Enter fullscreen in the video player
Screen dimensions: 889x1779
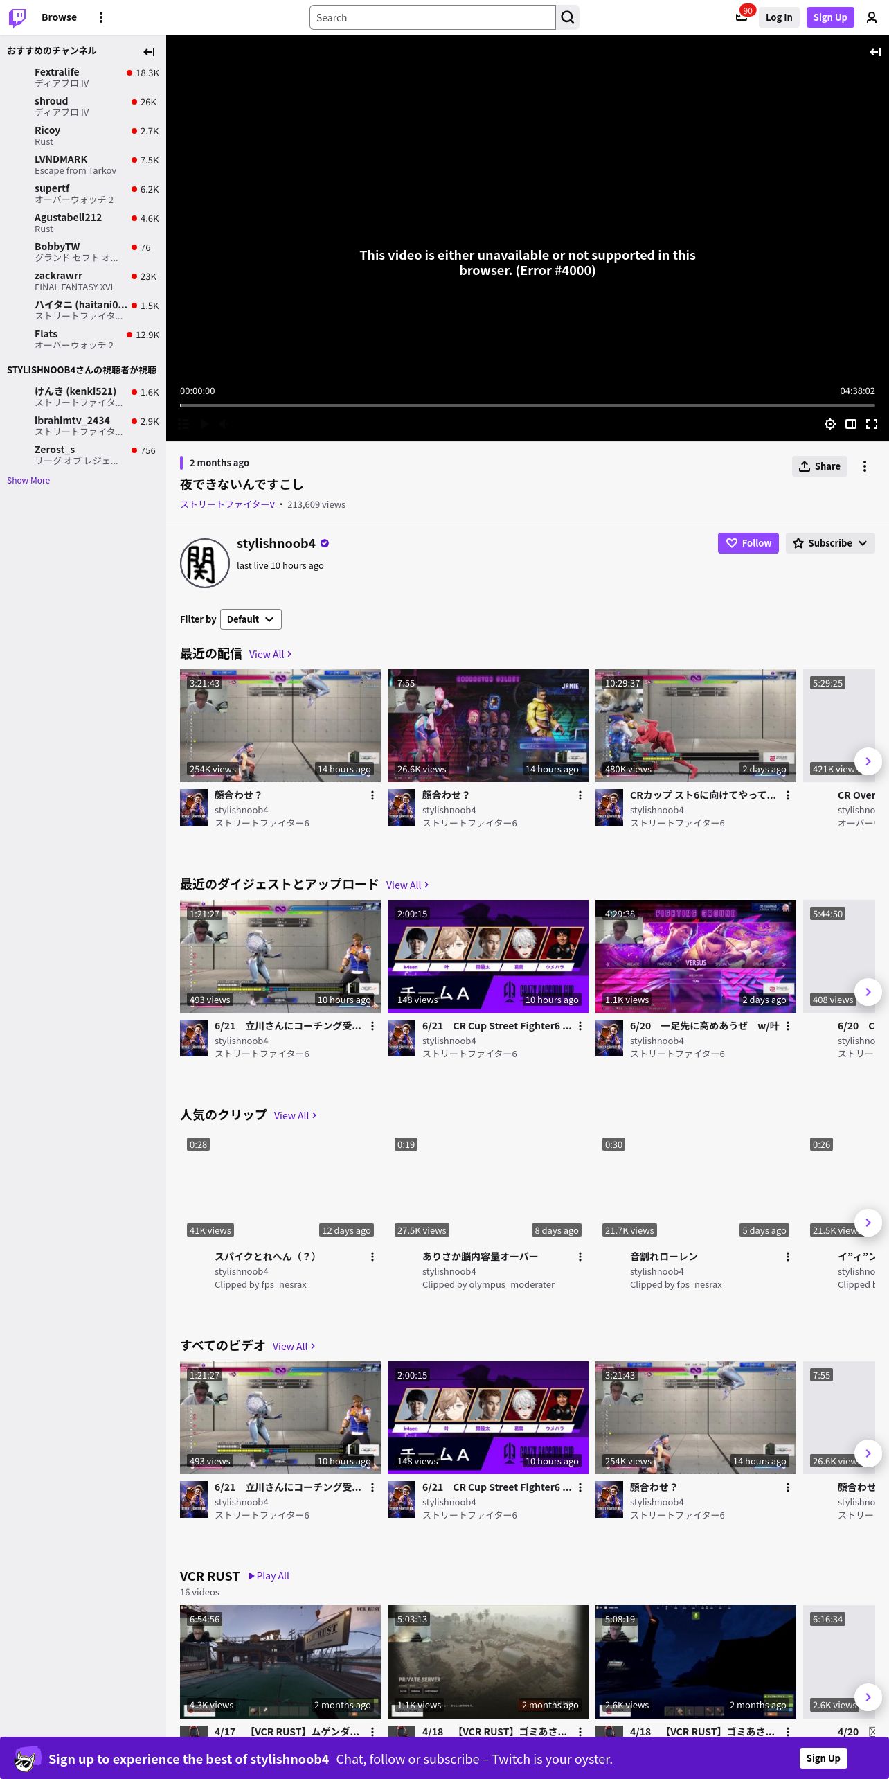[872, 424]
